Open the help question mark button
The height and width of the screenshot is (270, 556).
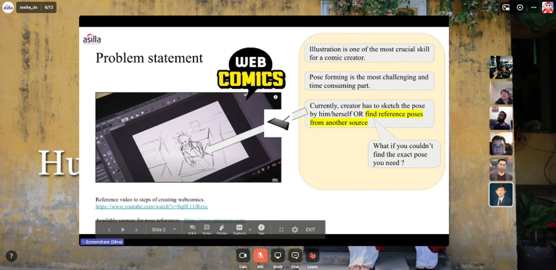[11, 256]
